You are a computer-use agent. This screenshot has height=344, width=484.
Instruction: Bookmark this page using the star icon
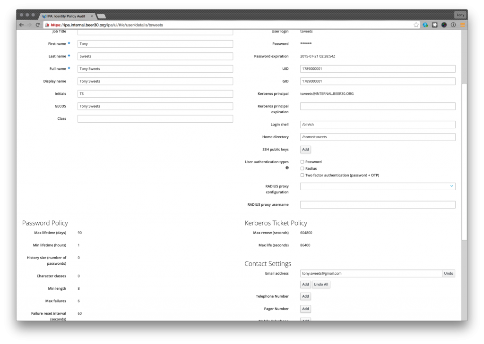pos(417,25)
